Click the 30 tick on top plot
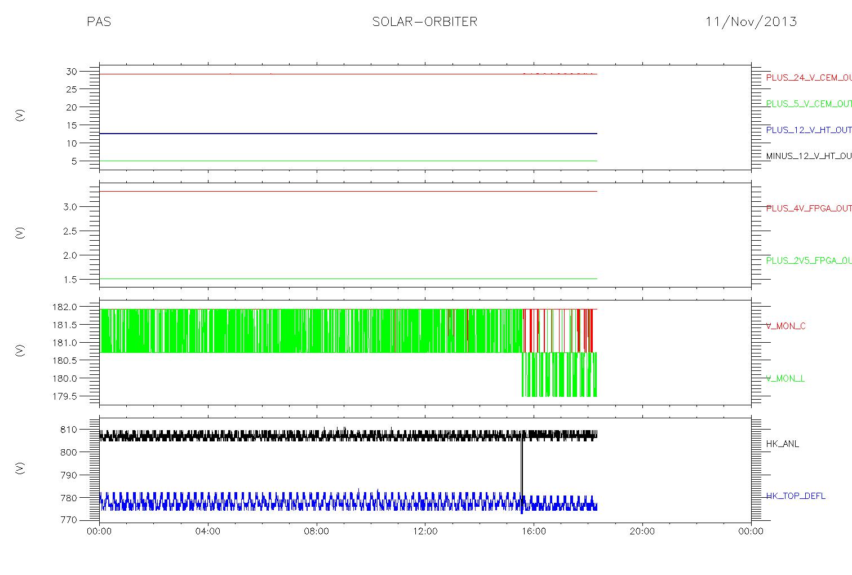 click(72, 71)
